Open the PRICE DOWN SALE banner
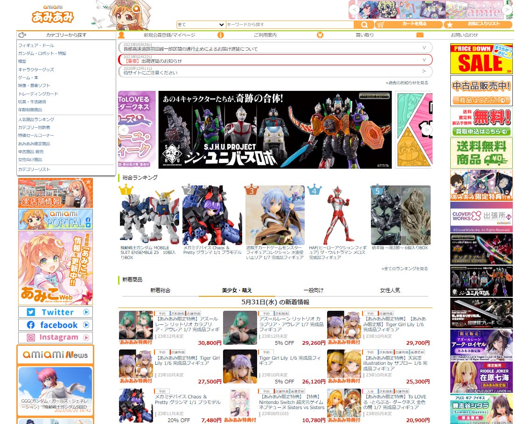This screenshot has width=531, height=424. pos(481,59)
